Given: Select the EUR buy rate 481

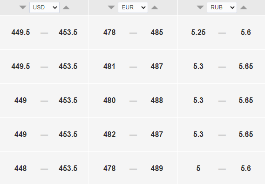Looking at the screenshot, I should pyautogui.click(x=109, y=67).
